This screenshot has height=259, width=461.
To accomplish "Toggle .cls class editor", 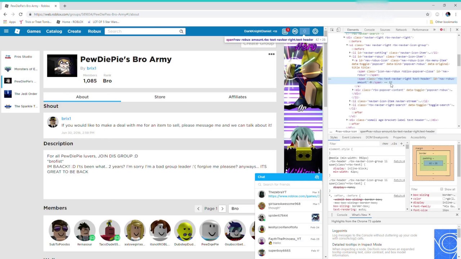I will tap(394, 144).
